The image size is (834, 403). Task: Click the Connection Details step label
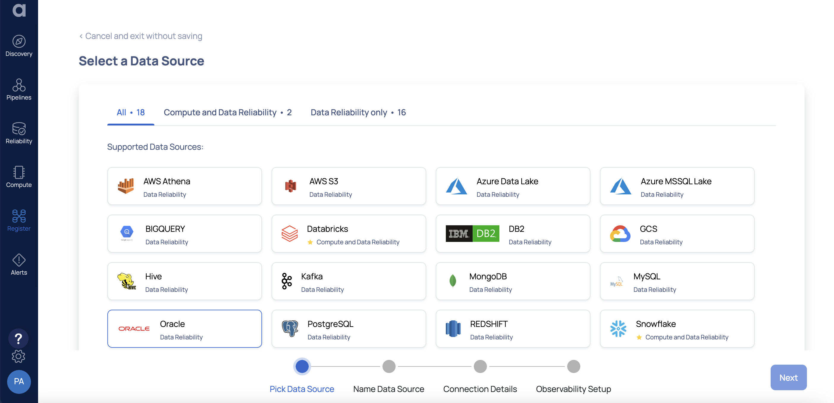coord(480,389)
